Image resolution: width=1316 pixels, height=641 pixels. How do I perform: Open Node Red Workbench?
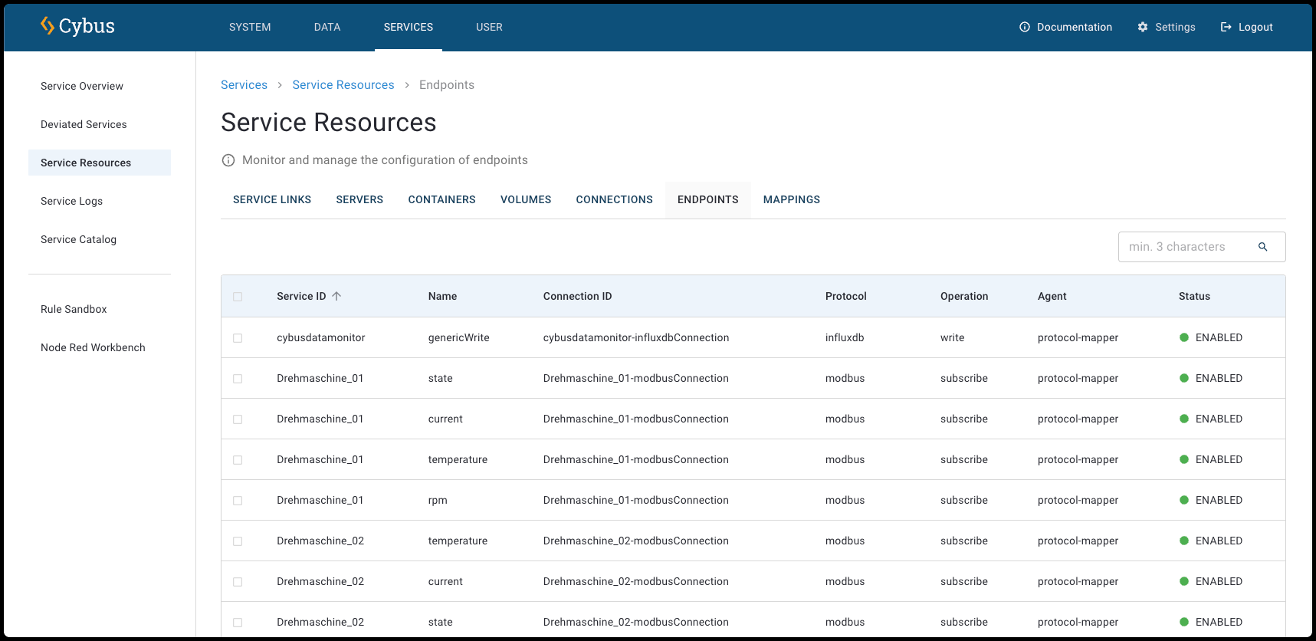click(93, 347)
